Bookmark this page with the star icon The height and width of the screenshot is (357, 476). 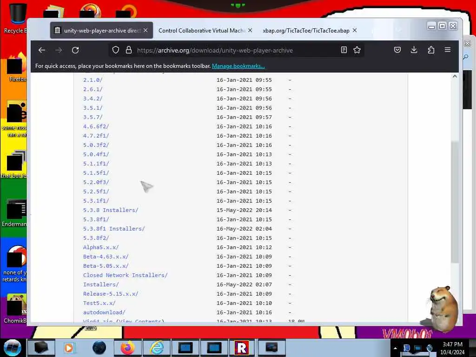[357, 50]
